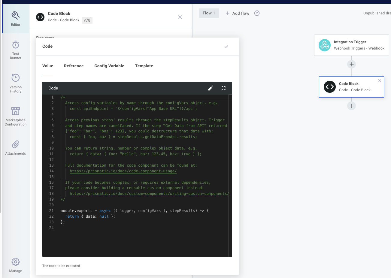Click line 11 return example comment
Image resolution: width=391 pixels, height=278 pixels.
[x=136, y=154]
